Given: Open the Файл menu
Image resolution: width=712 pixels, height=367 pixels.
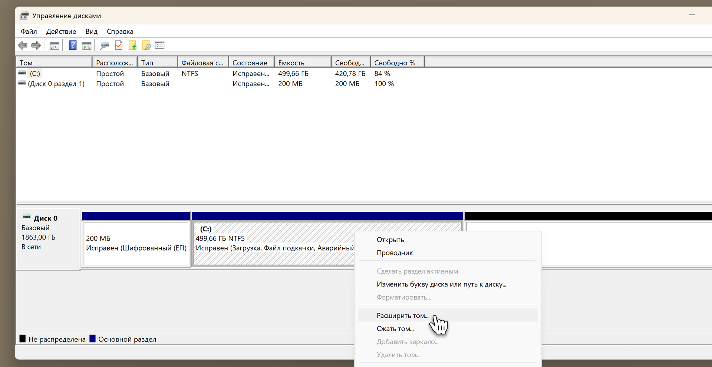Looking at the screenshot, I should pyautogui.click(x=29, y=32).
